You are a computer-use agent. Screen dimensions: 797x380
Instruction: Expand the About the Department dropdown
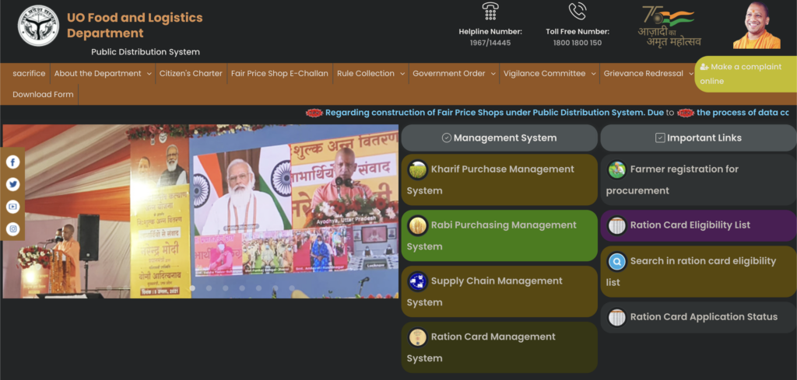pos(103,74)
